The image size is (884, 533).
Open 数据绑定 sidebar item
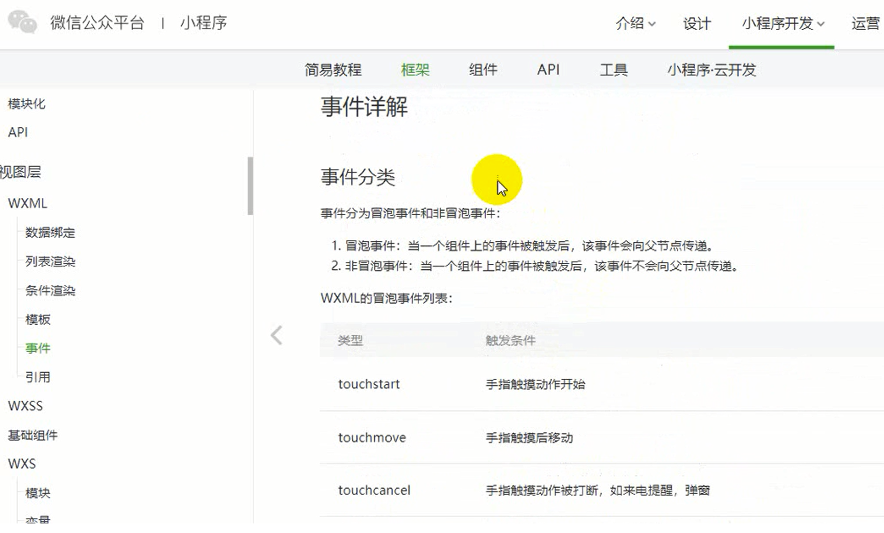click(x=50, y=232)
